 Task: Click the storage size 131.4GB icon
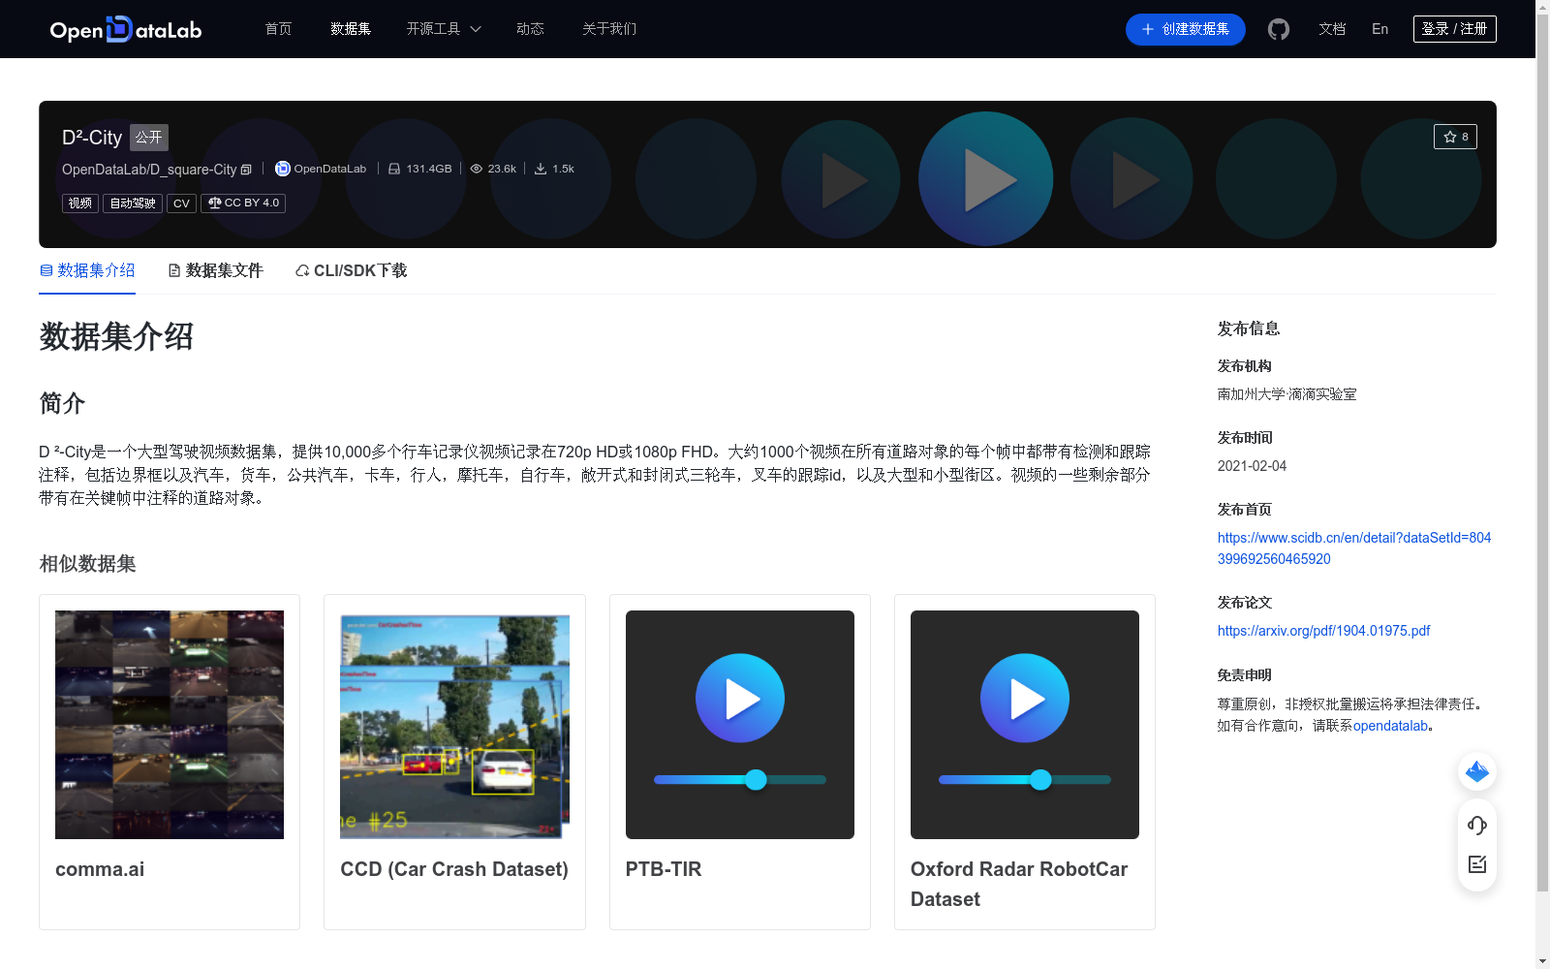coord(394,169)
